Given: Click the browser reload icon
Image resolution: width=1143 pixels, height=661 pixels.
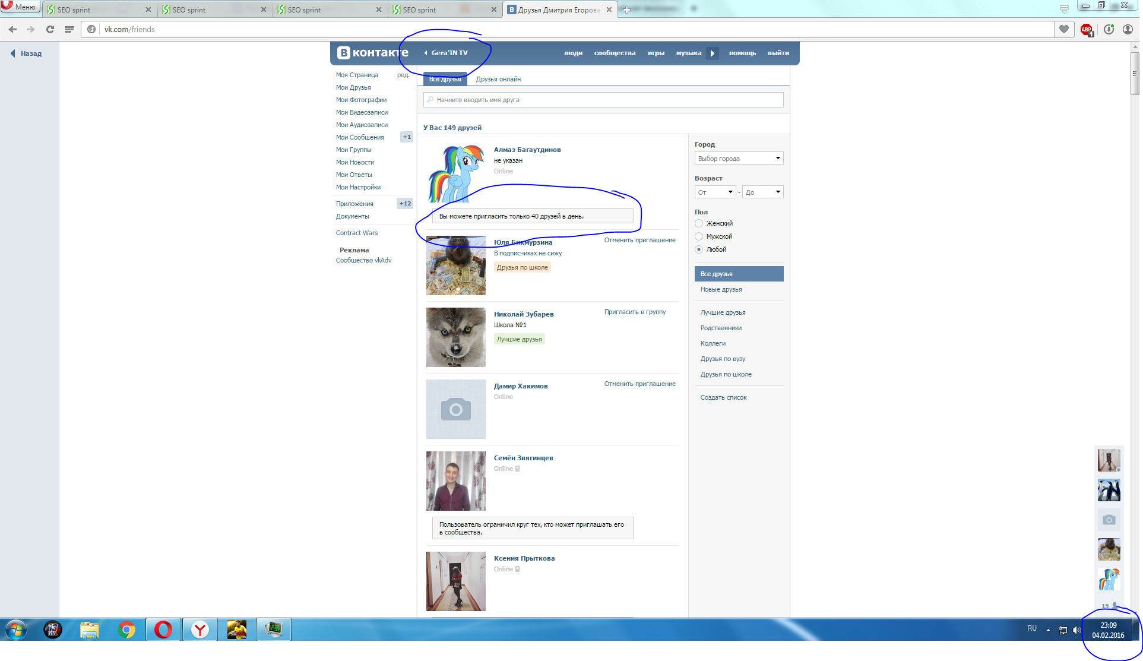Looking at the screenshot, I should (x=50, y=29).
